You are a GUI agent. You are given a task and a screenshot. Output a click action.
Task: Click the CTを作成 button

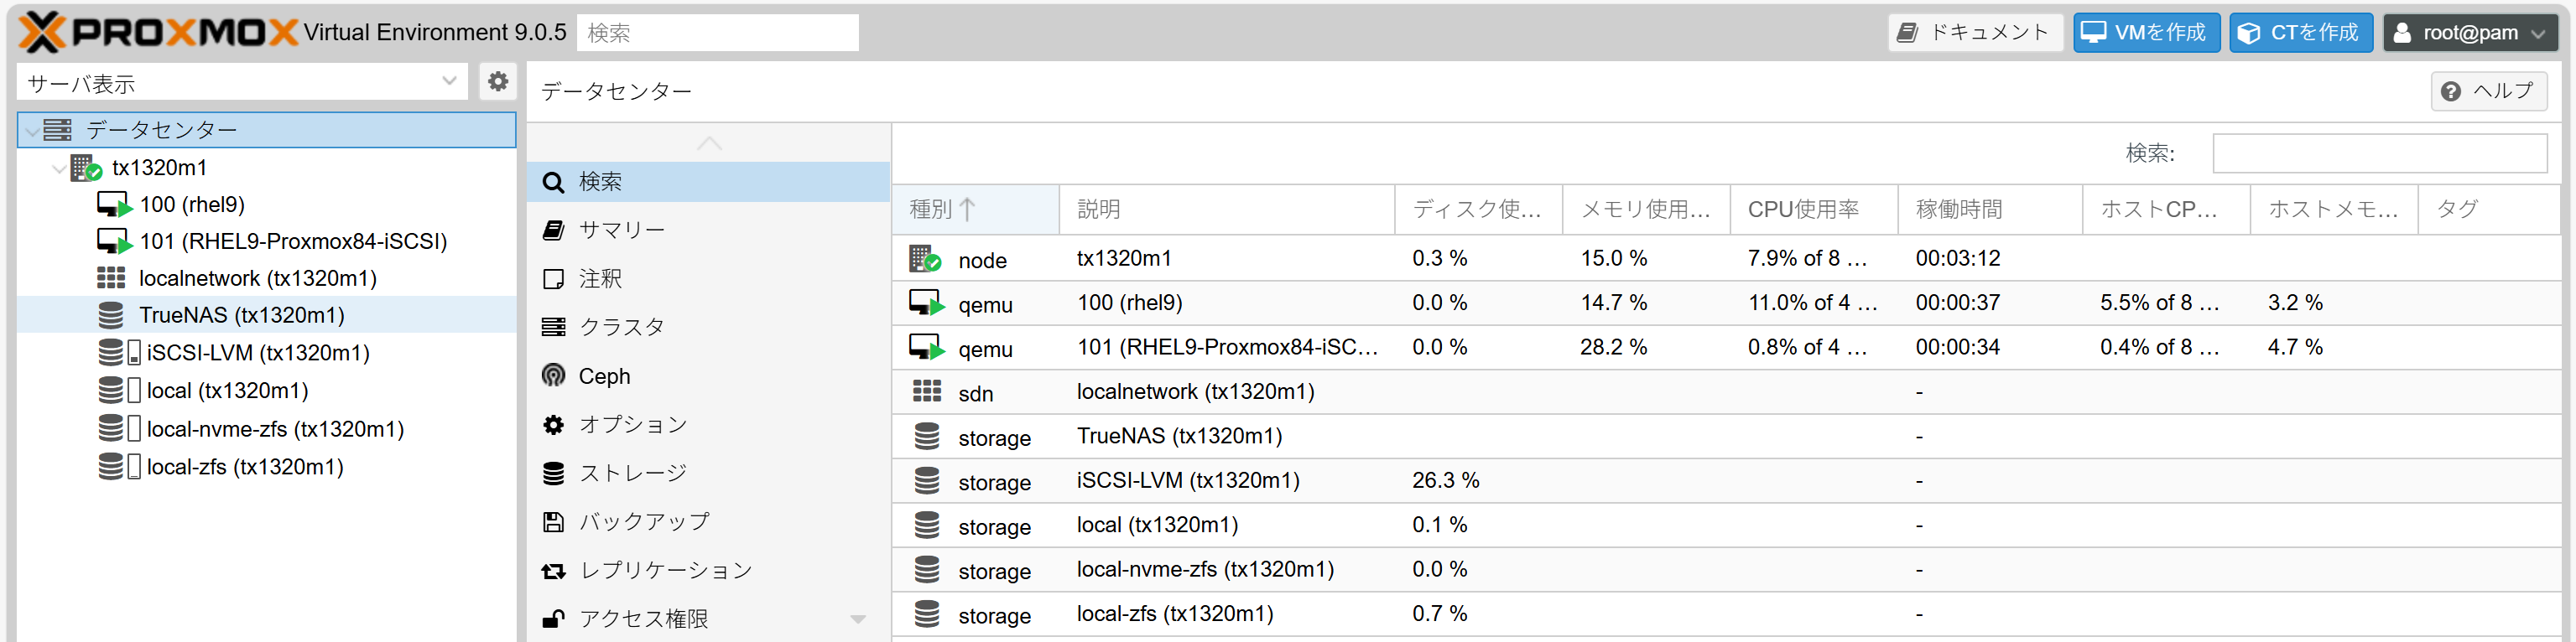pos(2300,33)
